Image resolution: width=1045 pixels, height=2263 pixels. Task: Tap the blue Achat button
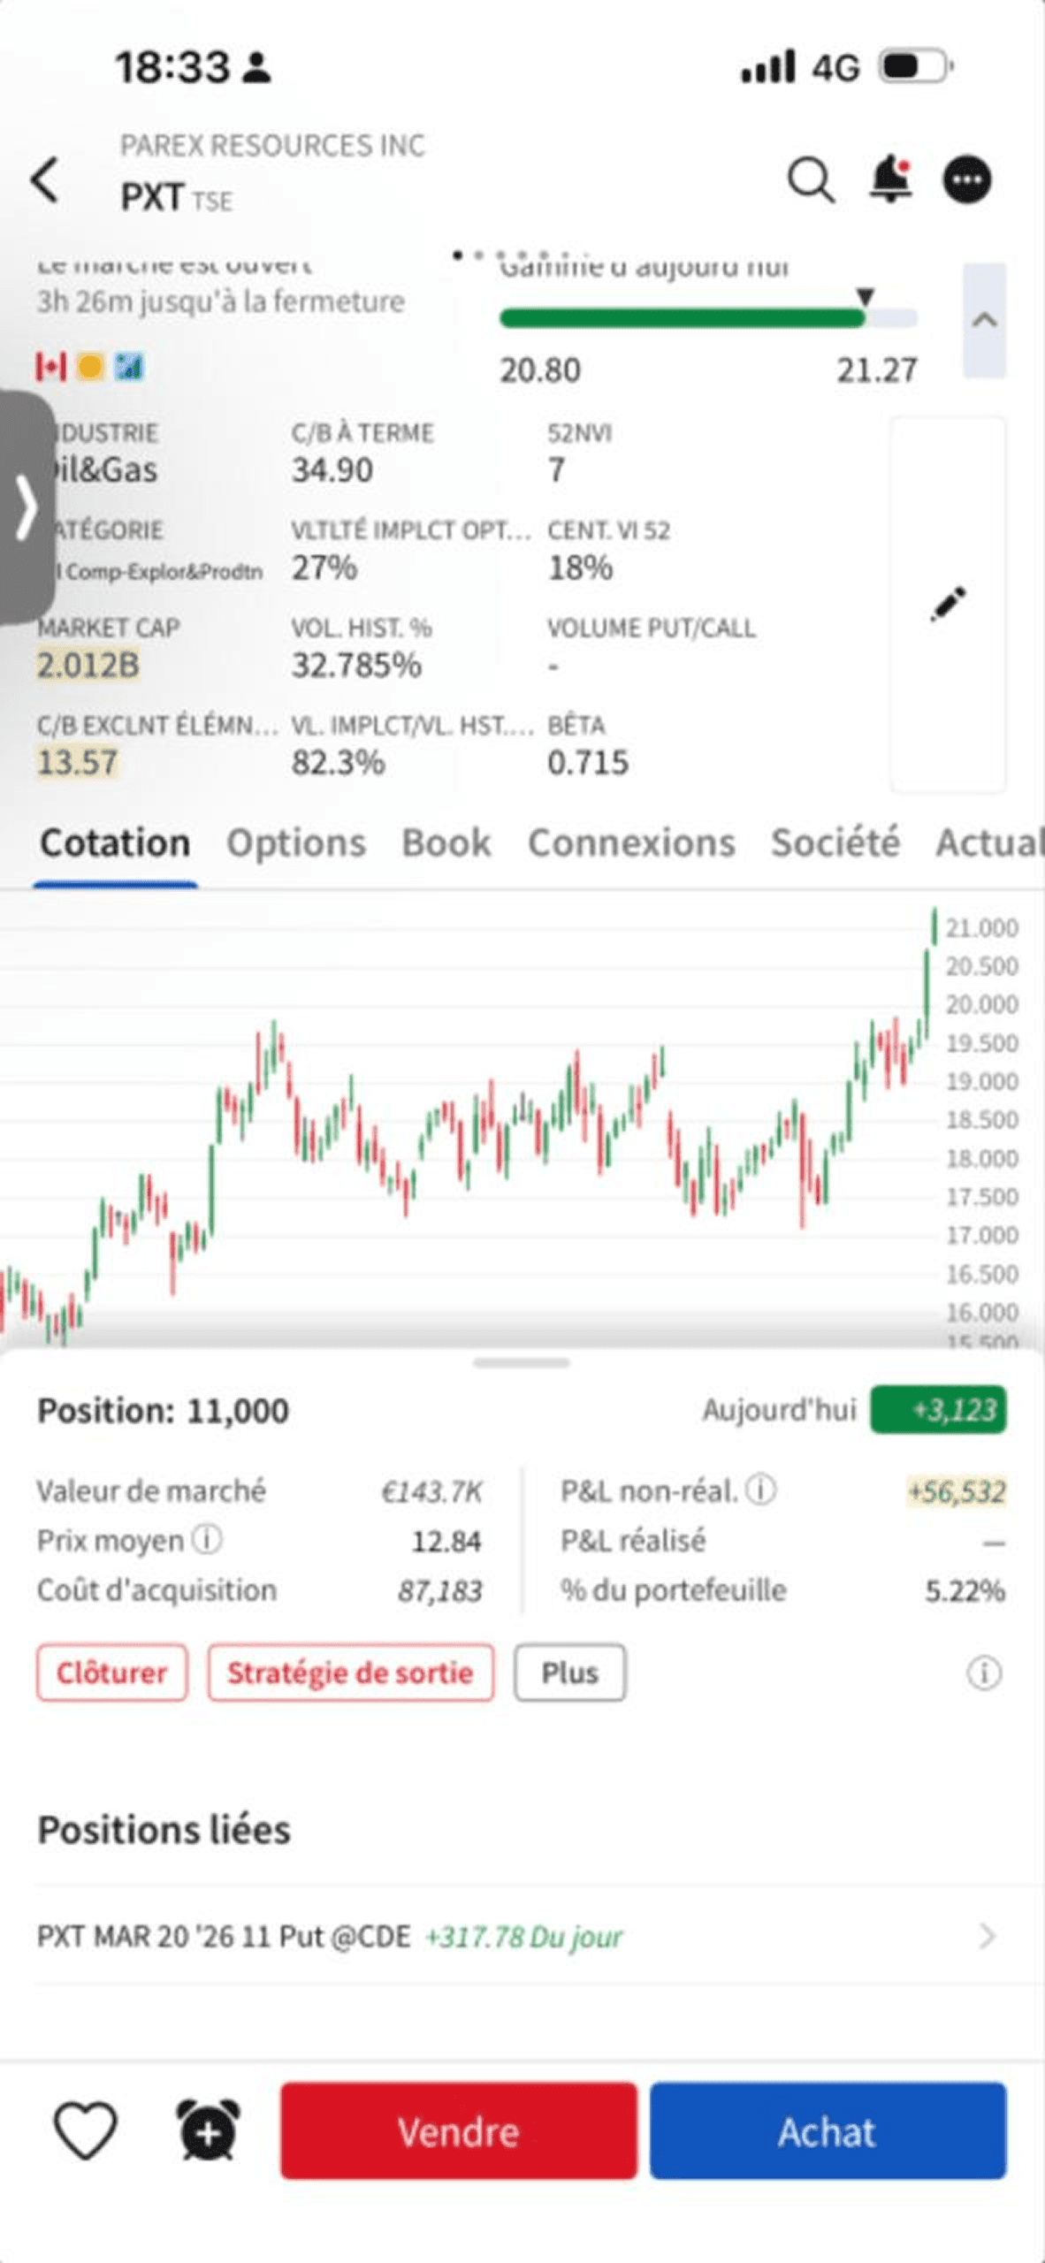tap(828, 2131)
